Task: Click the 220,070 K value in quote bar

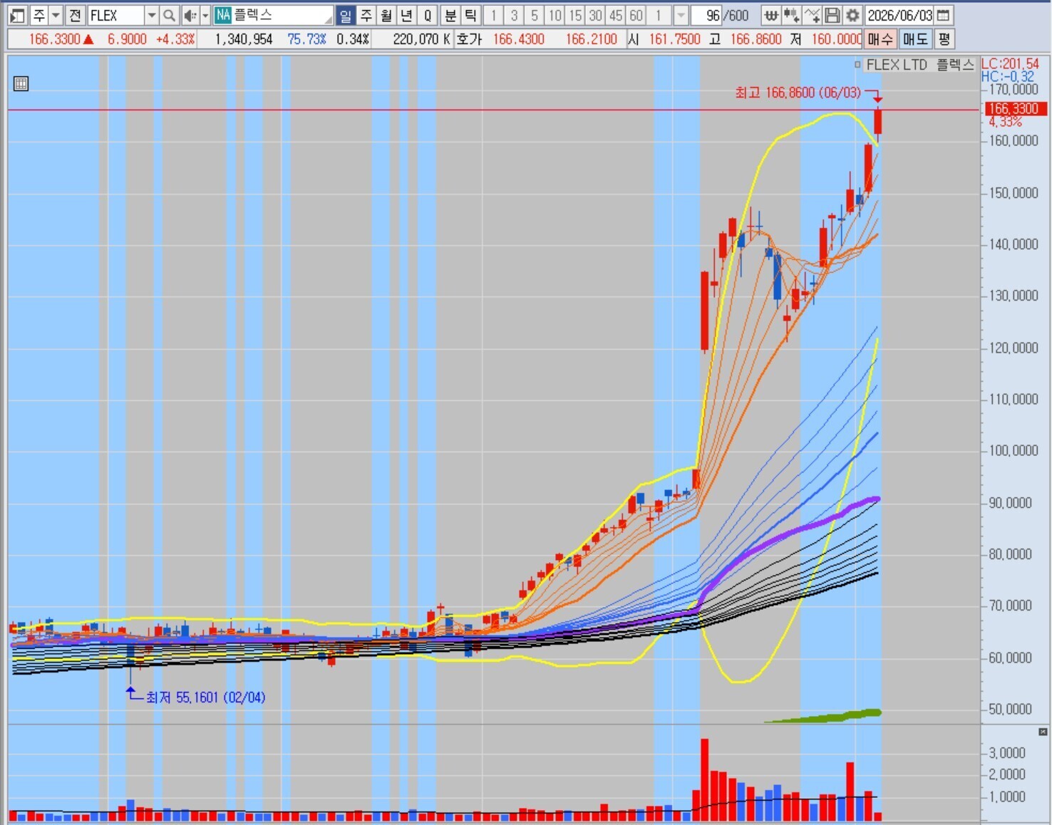Action: click(x=421, y=39)
